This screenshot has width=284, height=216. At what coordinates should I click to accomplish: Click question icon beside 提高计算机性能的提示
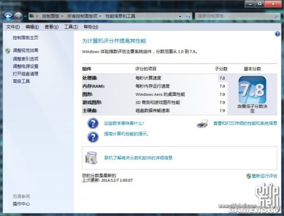point(93,137)
